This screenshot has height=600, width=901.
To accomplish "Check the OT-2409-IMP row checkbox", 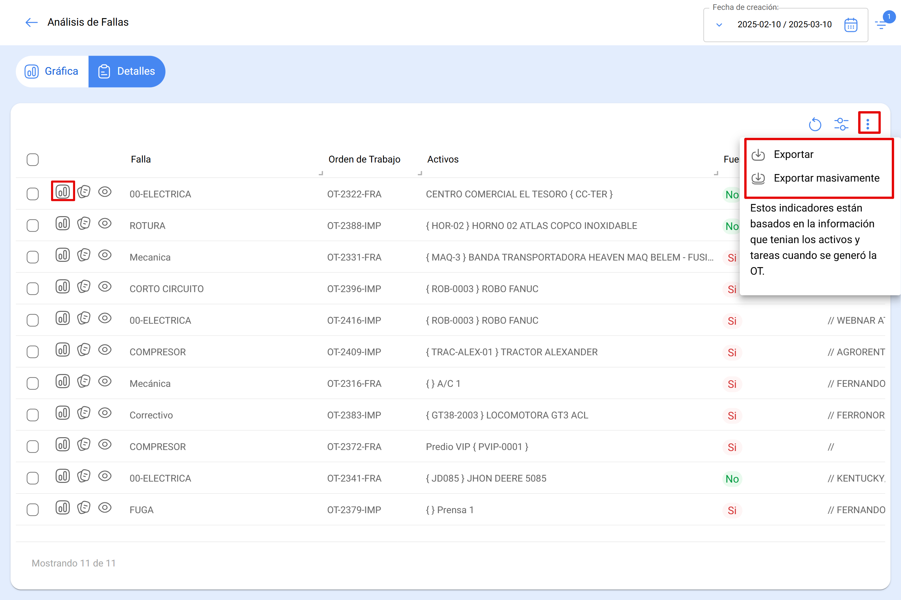I will click(x=33, y=352).
